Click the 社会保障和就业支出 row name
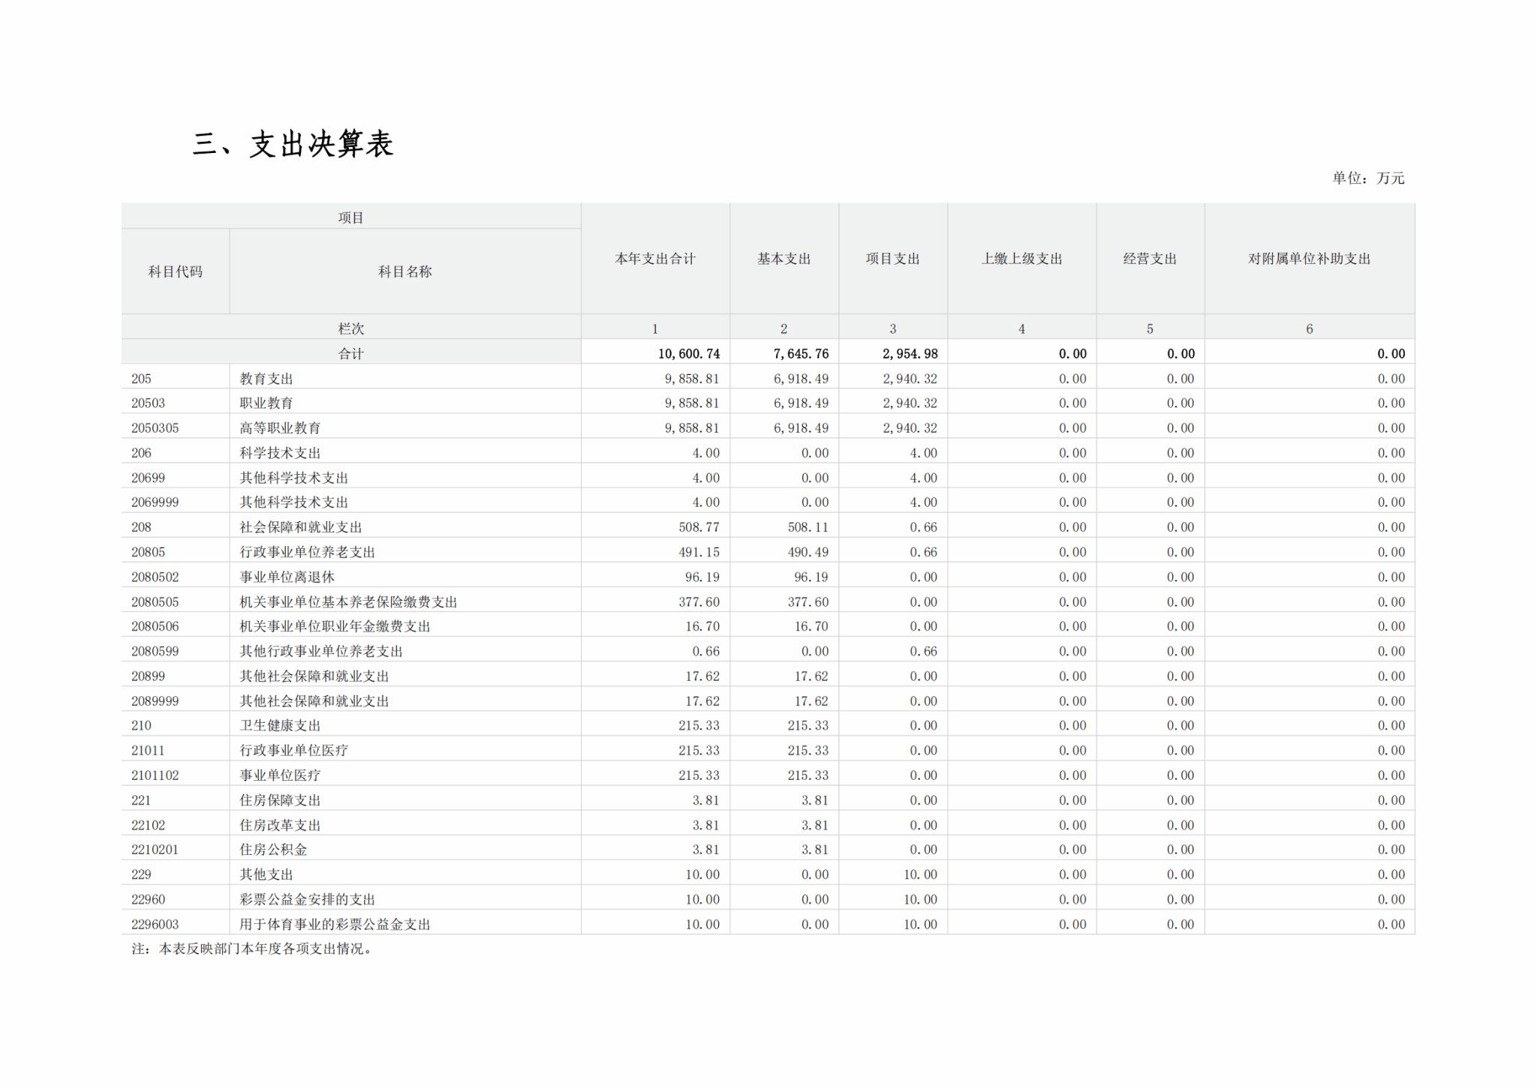This screenshot has height=1086, width=1537. click(300, 527)
